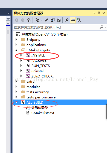Image resolution: width=107 pixels, height=153 pixels.
Task: Click the ZERO_CHECK project icon
Action: pyautogui.click(x=28, y=76)
